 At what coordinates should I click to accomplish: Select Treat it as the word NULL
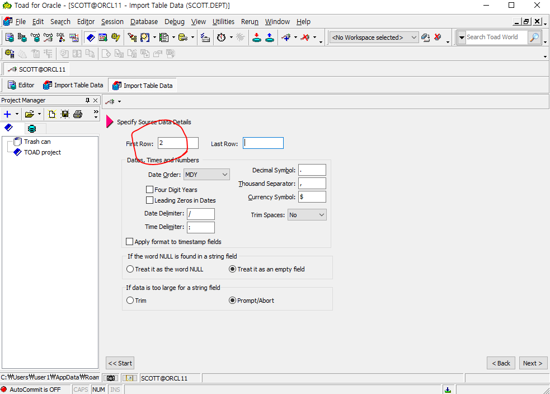click(x=130, y=269)
